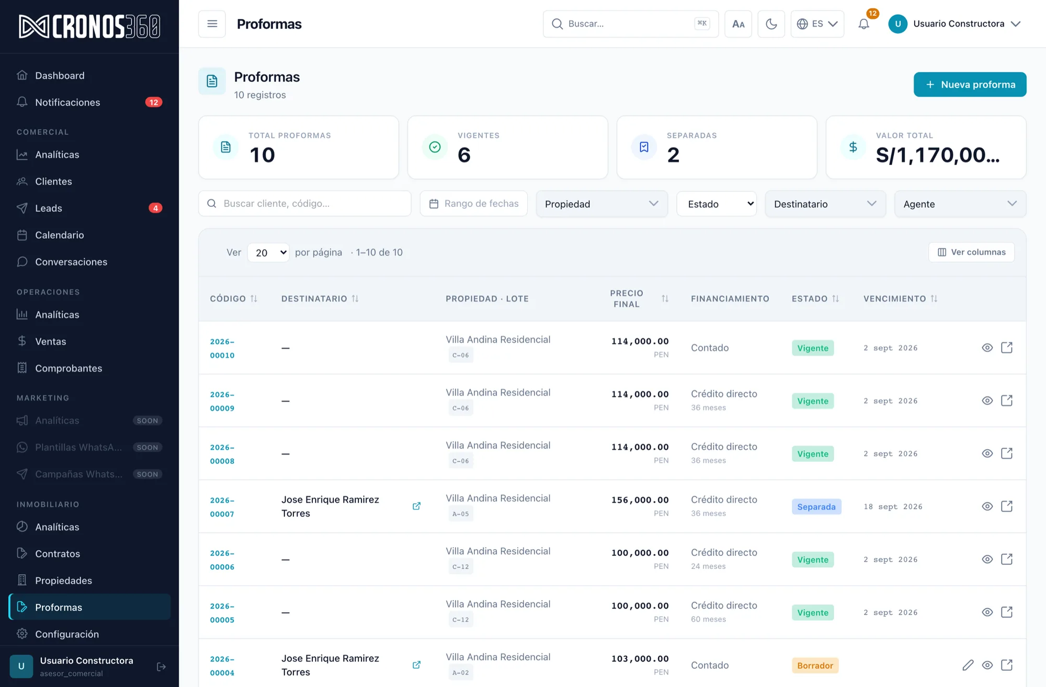
Task: Open the share icon for proforma 2026-00008
Action: pyautogui.click(x=1007, y=453)
